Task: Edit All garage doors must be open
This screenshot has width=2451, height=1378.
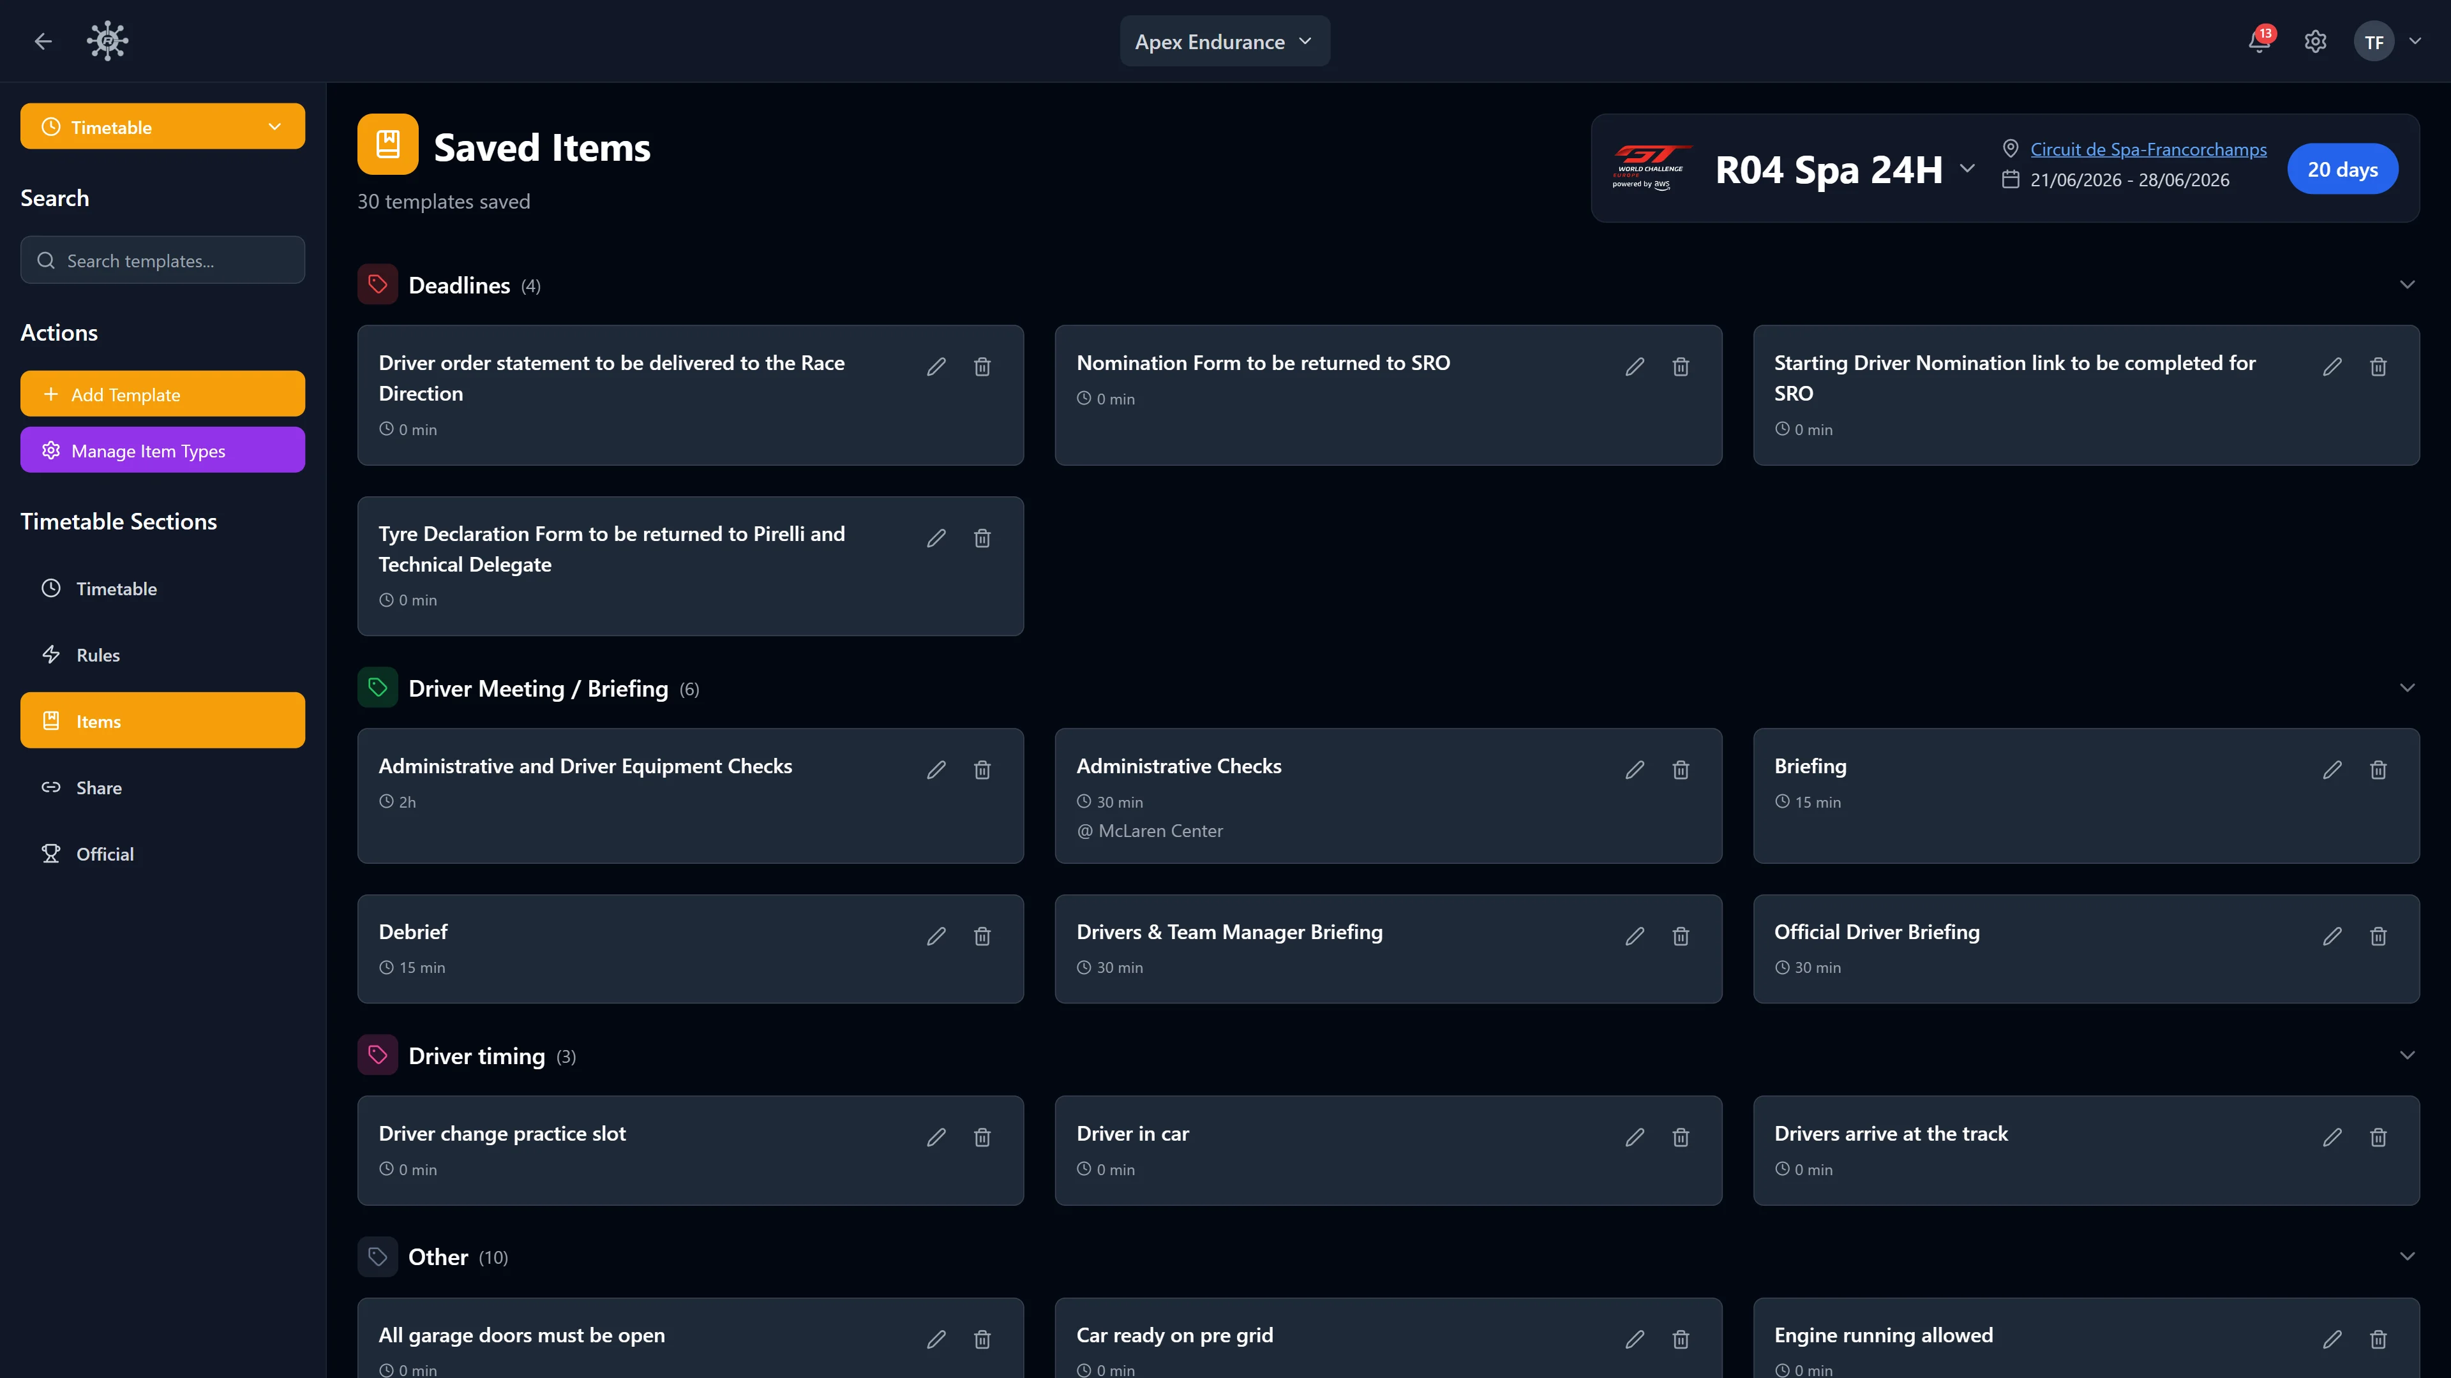Action: click(x=936, y=1339)
